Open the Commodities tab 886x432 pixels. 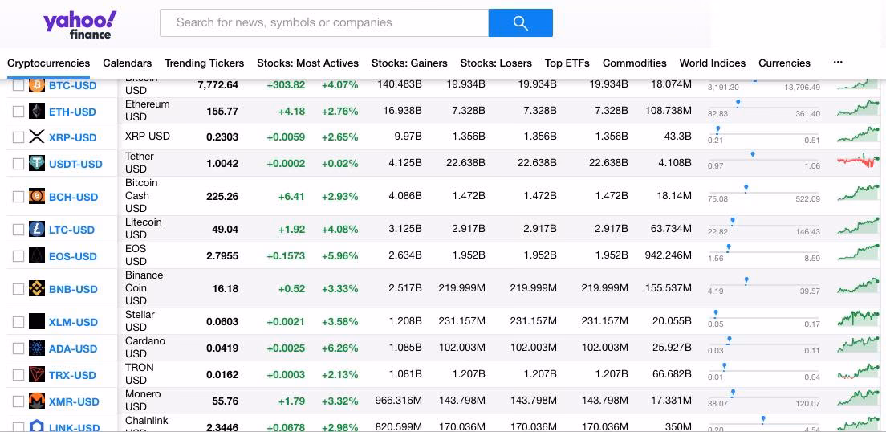(635, 63)
